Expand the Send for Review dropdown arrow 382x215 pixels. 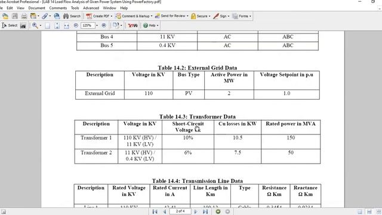[x=187, y=16]
